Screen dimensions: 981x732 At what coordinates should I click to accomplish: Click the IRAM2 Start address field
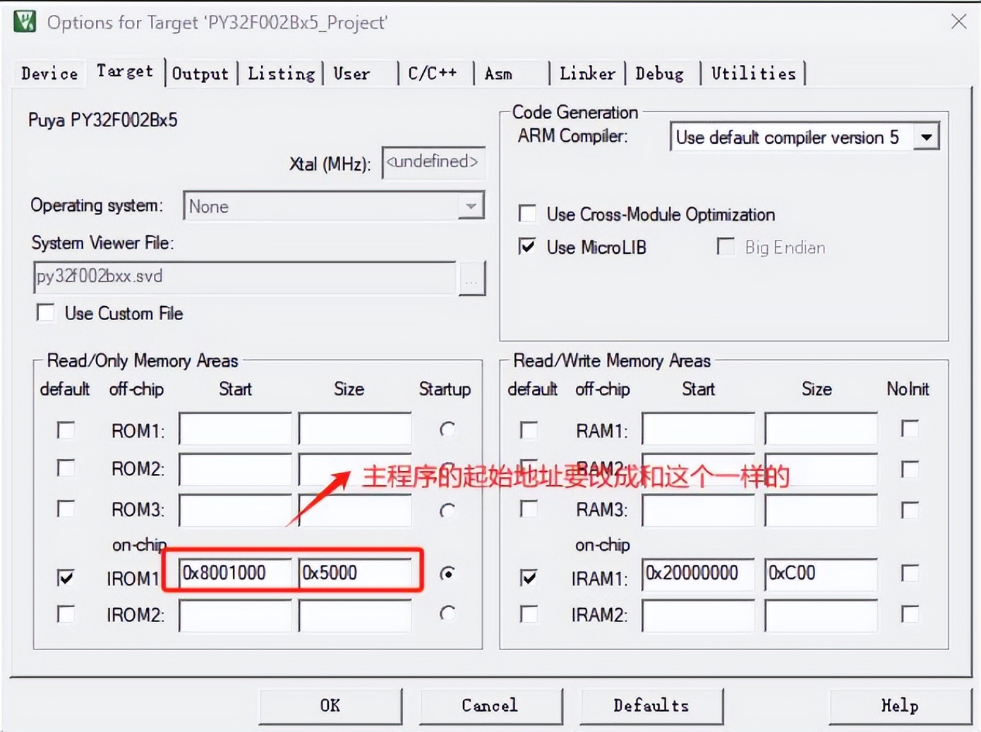pos(699,616)
